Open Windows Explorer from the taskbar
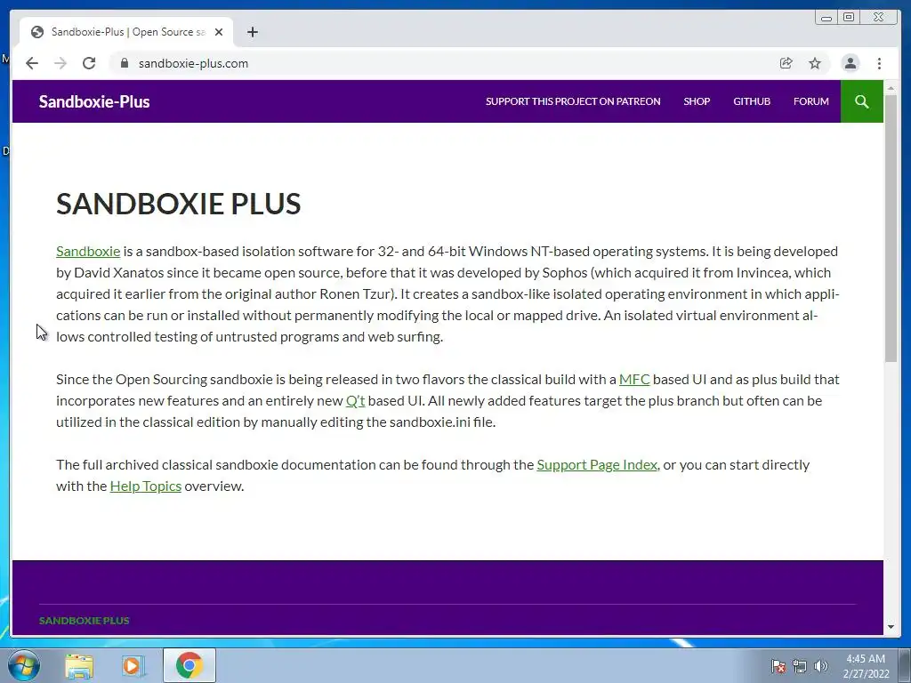Image resolution: width=911 pixels, height=683 pixels. [x=79, y=666]
